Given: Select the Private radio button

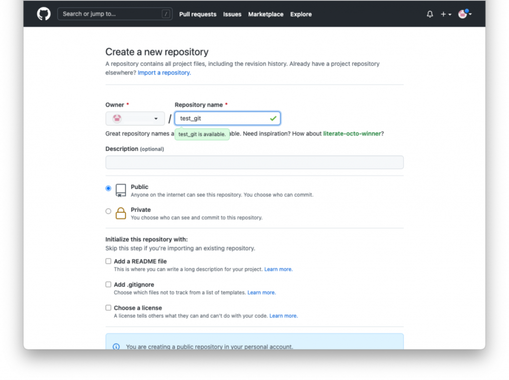Looking at the screenshot, I should tap(108, 211).
